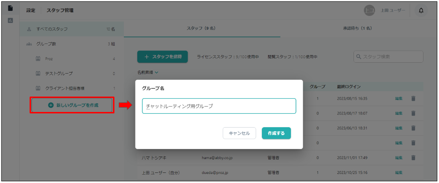This screenshot has height=183, width=439.
Task: Click 新しいグループを作成 button
Action: pyautogui.click(x=72, y=105)
